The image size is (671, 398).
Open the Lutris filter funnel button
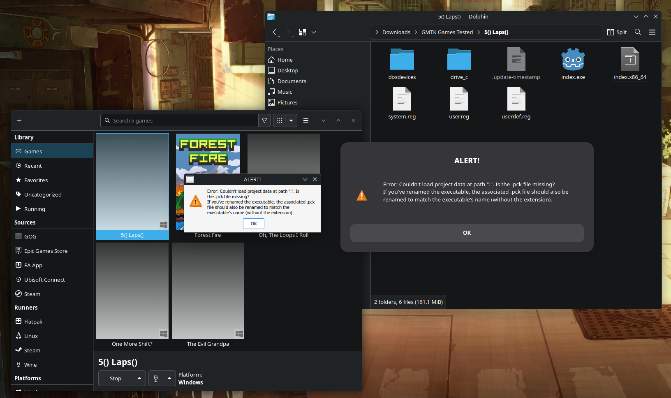click(264, 120)
